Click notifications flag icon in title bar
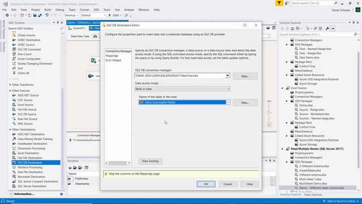This screenshot has width=362, height=204. coord(279,3)
